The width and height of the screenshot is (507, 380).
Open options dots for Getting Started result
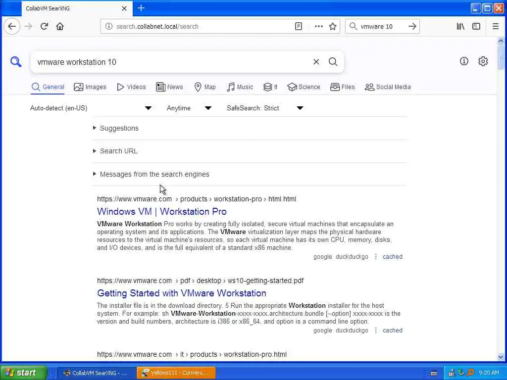376,330
